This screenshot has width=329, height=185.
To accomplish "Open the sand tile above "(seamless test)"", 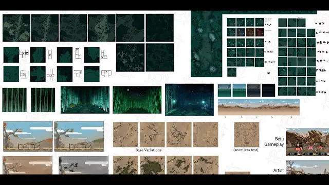I will click(247, 135).
